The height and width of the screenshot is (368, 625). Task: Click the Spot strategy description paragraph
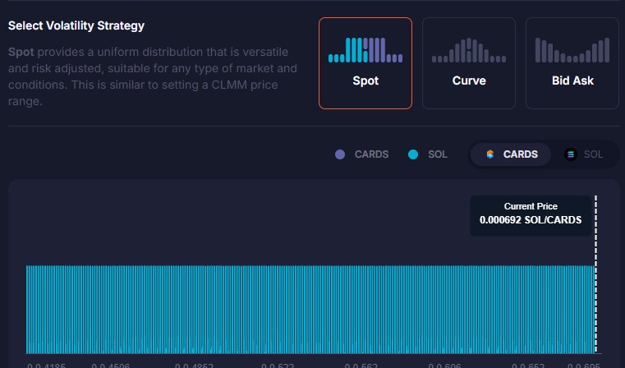point(153,76)
